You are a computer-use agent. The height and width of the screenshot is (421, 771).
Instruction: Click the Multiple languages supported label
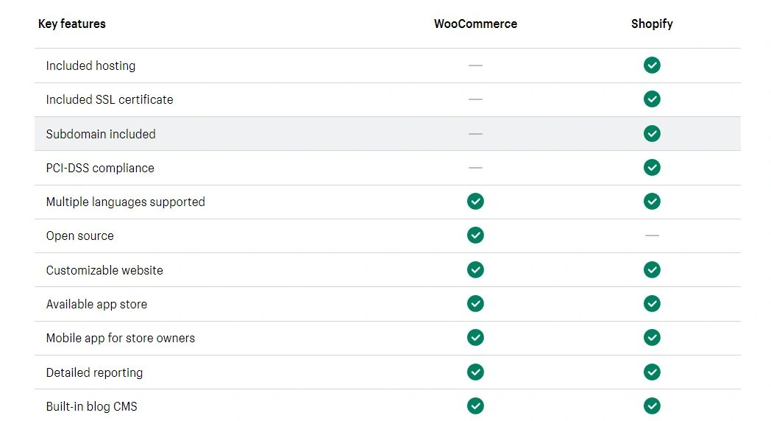click(125, 202)
